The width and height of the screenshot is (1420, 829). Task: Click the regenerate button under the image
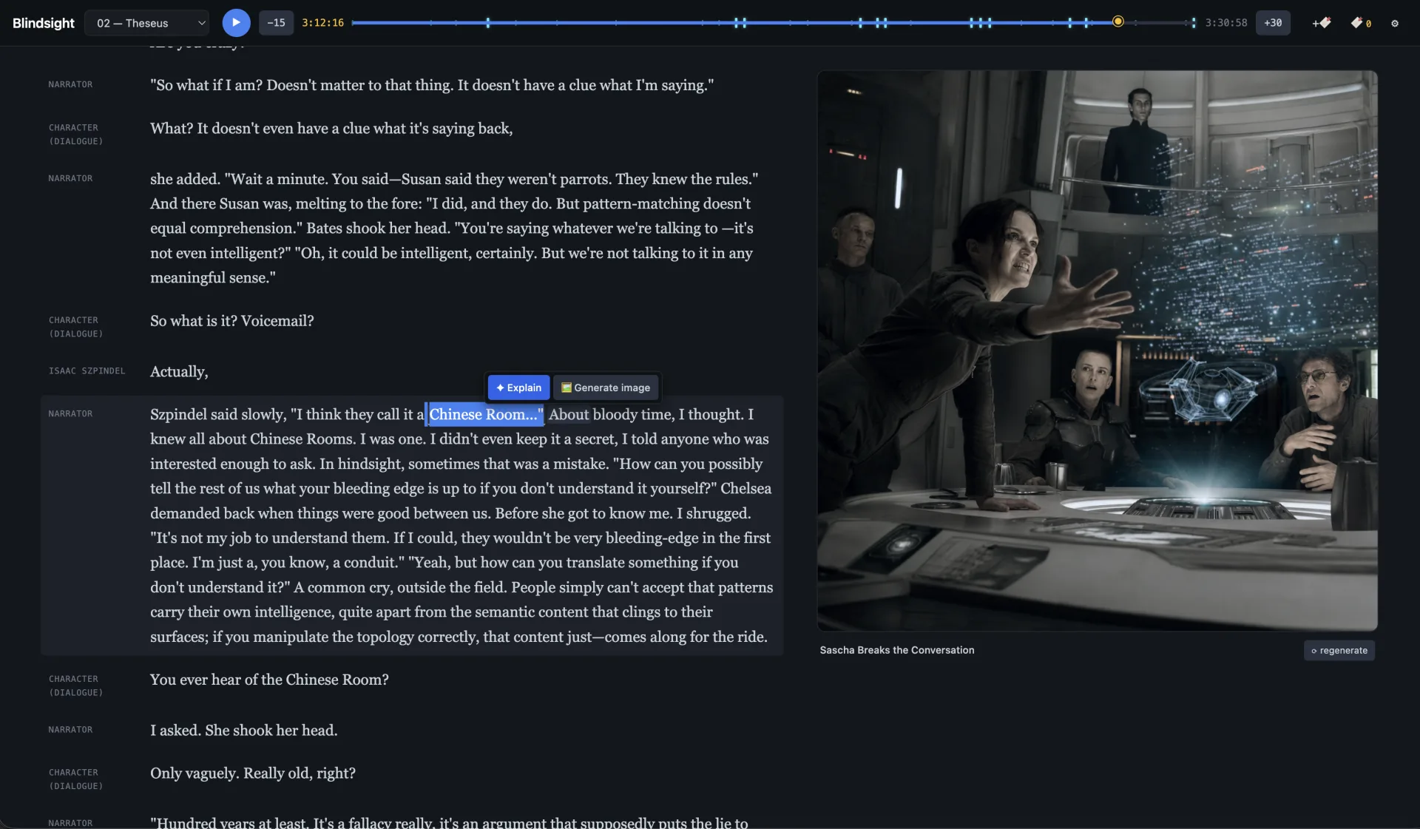pyautogui.click(x=1339, y=650)
